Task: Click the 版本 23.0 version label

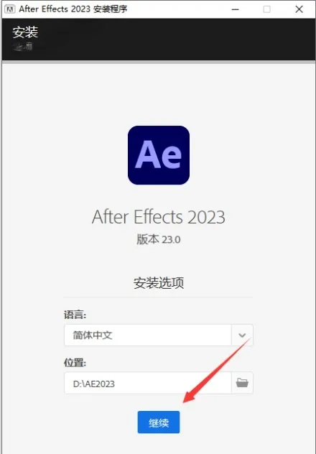Action: click(159, 239)
